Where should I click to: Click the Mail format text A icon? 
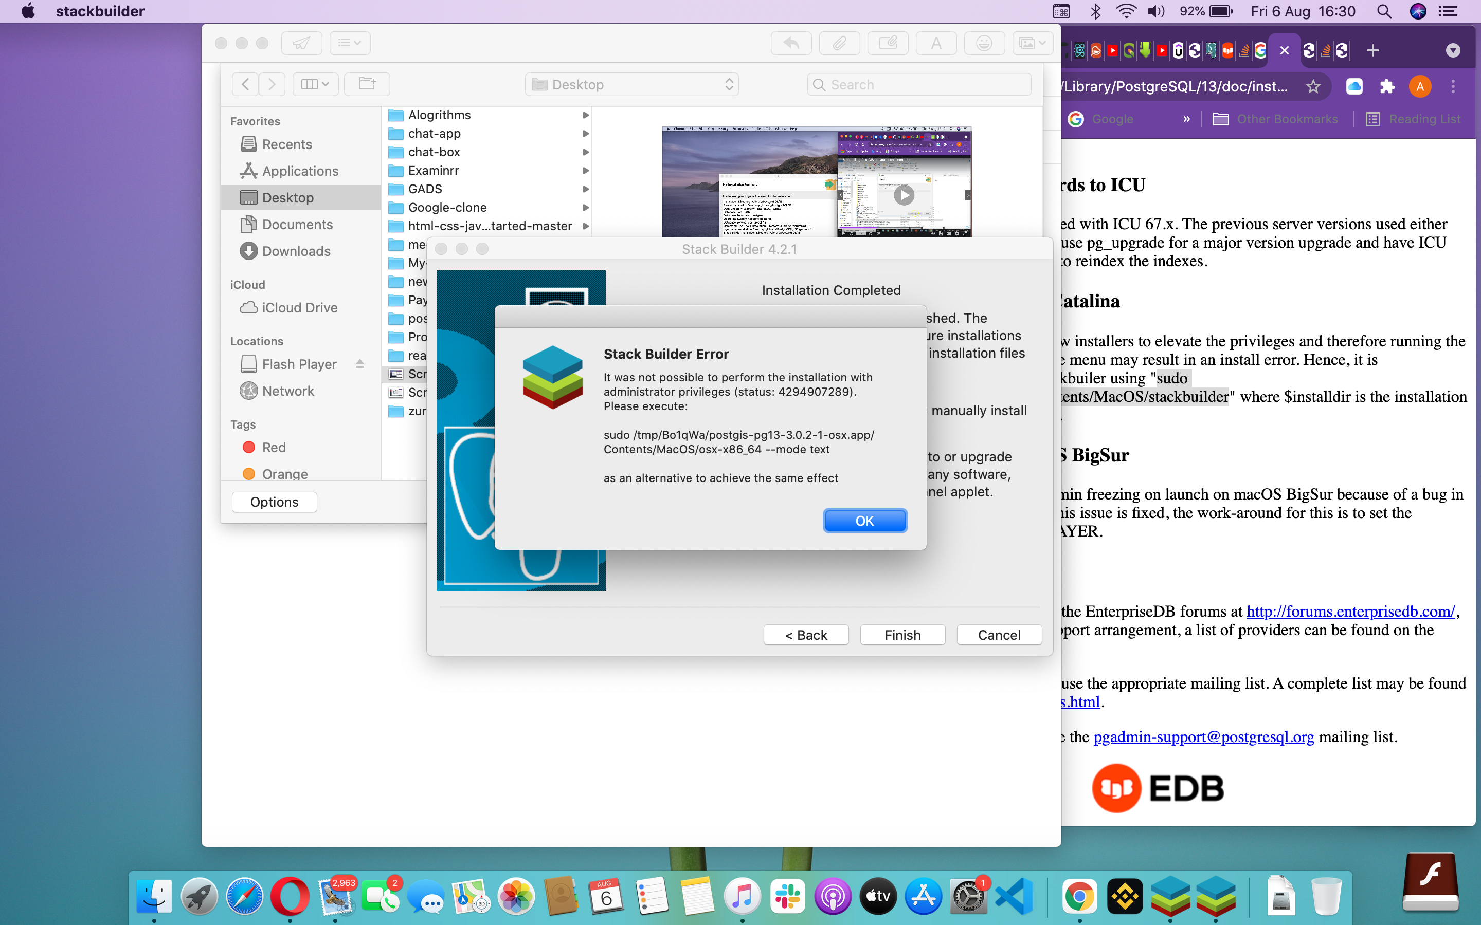(x=936, y=43)
